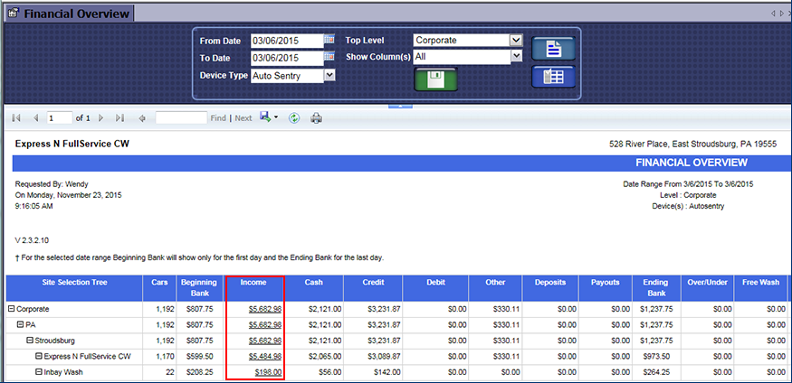Select the Financial Overview tab
This screenshot has height=383, width=792.
point(68,14)
